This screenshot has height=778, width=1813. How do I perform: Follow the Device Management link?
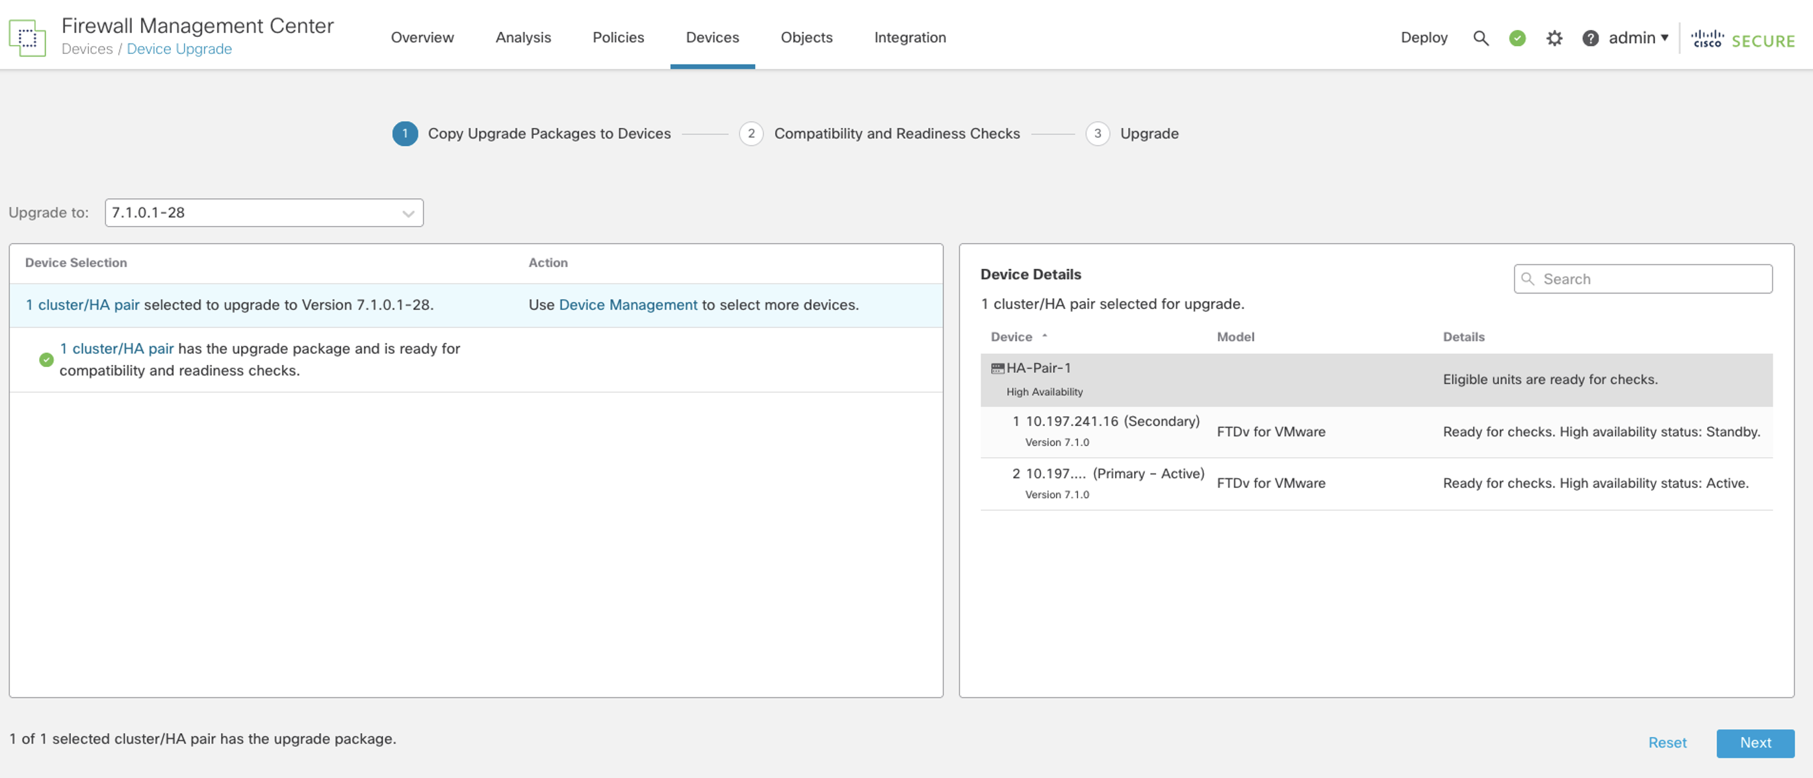628,305
